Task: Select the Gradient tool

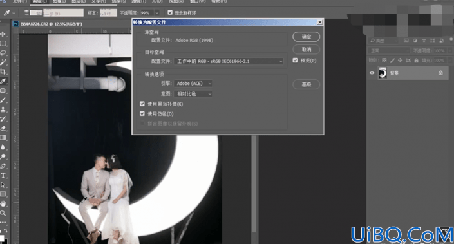Action: pos(3,138)
